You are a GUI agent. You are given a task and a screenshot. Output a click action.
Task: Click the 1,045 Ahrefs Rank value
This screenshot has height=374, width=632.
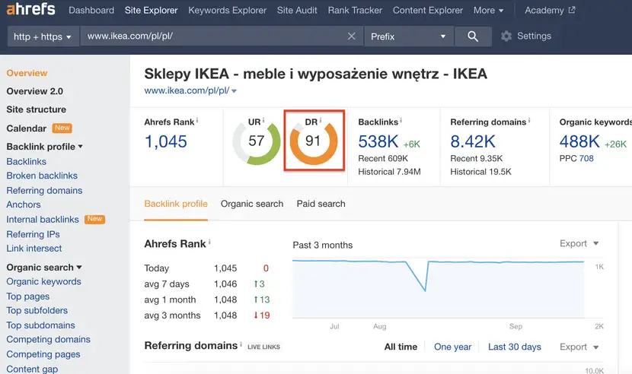click(x=166, y=141)
